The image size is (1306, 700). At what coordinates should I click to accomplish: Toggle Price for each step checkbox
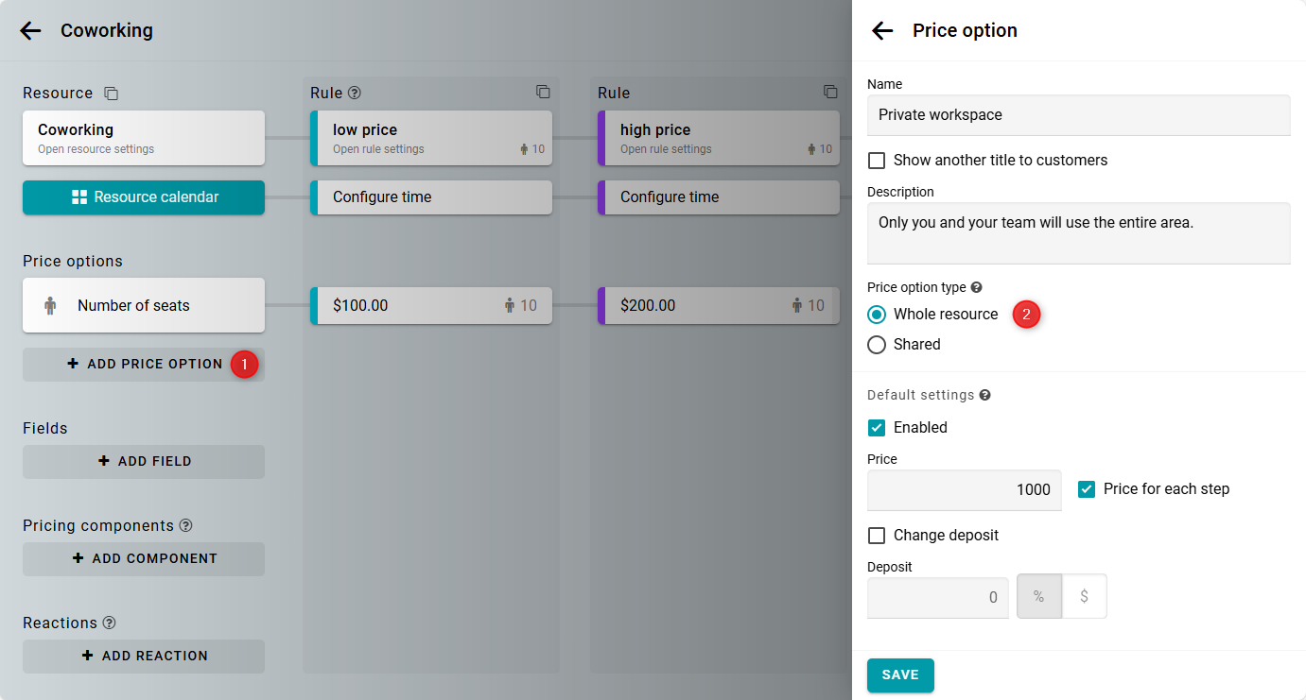(x=1087, y=489)
